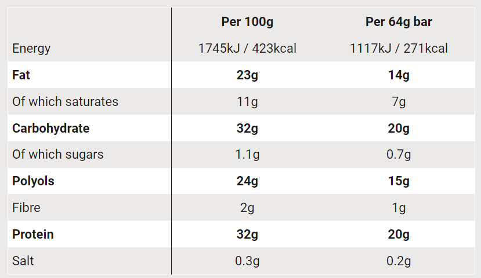Select the Fat row label
The height and width of the screenshot is (278, 481).
click(x=21, y=75)
